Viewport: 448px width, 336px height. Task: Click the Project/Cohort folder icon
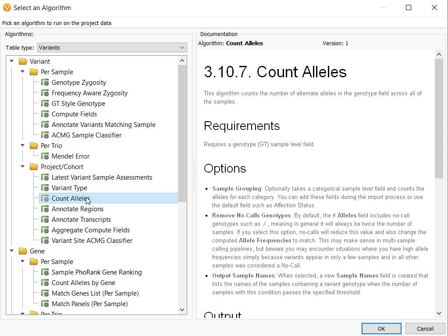pos(34,167)
